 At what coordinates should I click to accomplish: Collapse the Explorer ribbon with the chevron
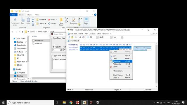[92, 15]
